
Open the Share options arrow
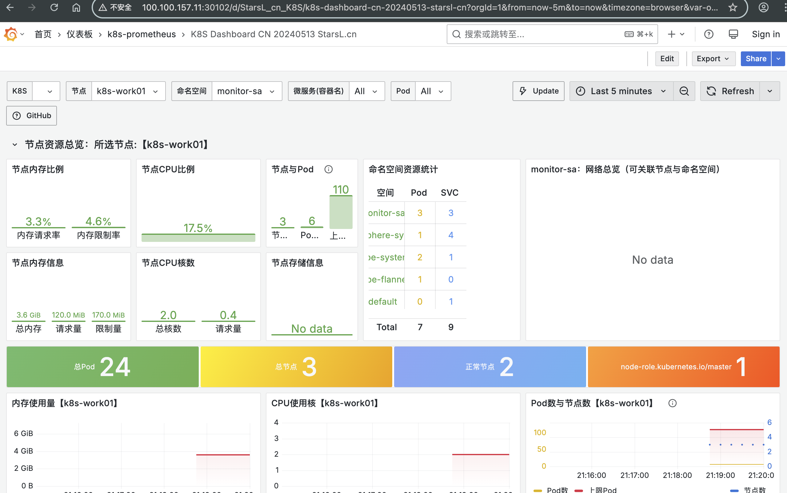(x=778, y=59)
